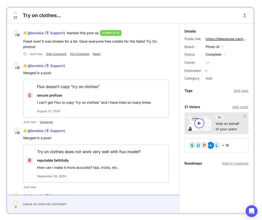Viewport: 262px width, 220px height.
Task: Click the secure profuse S avatar
Action: [x=30, y=95]
